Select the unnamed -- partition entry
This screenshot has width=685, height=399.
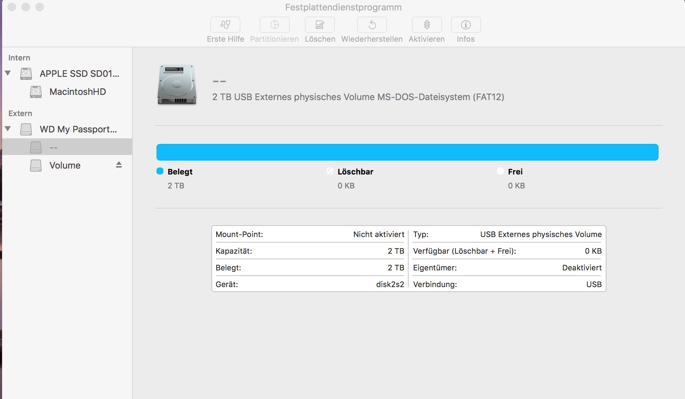(53, 147)
